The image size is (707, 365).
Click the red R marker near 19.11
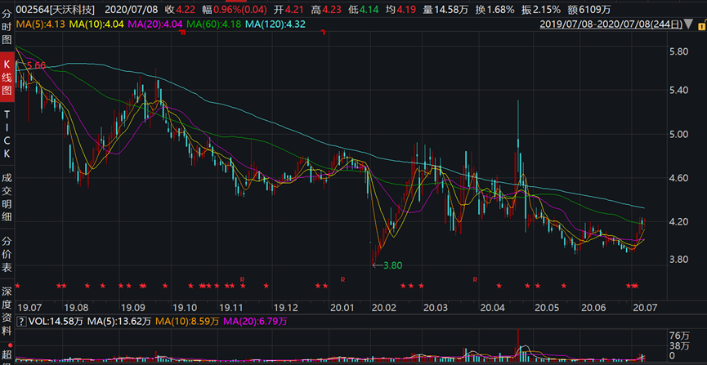[243, 279]
